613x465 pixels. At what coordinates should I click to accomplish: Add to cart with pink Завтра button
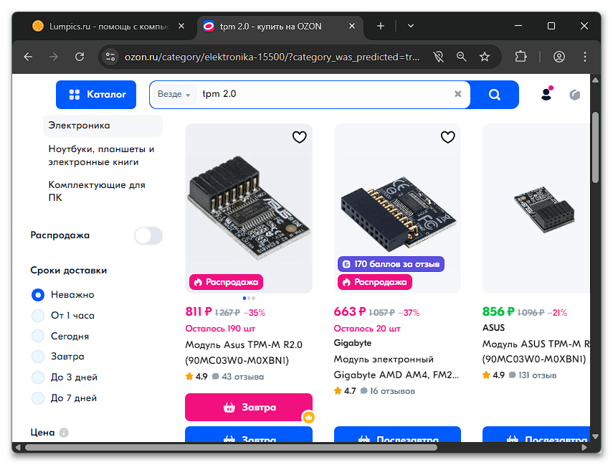(249, 408)
